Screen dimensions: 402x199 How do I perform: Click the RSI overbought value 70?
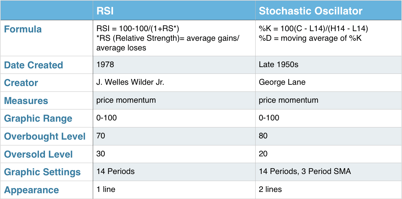tap(101, 136)
